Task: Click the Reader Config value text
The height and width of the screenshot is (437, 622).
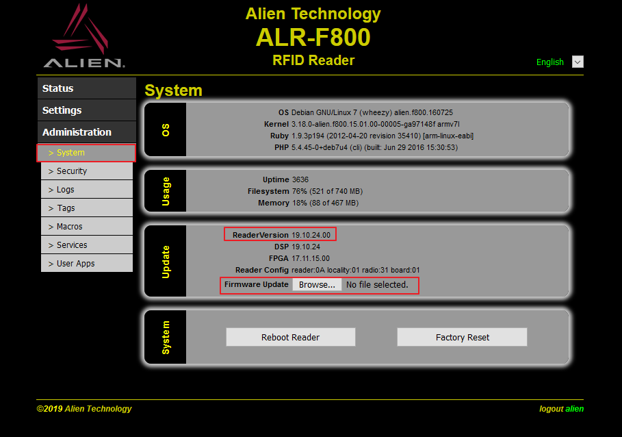Action: click(x=355, y=270)
